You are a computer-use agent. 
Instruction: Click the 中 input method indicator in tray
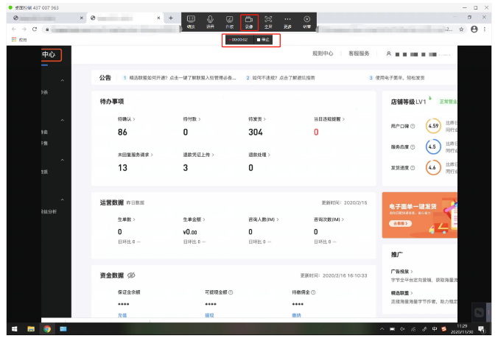tap(434, 329)
